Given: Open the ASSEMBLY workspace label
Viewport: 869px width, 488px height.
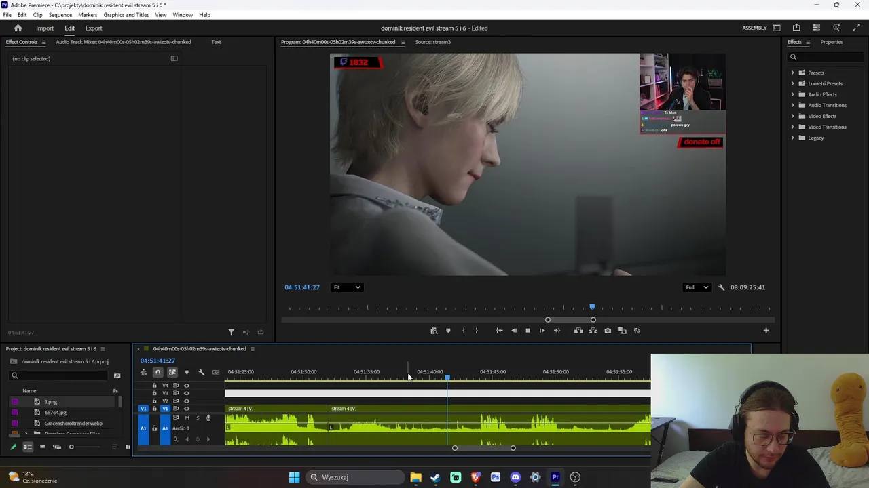Looking at the screenshot, I should 754,28.
